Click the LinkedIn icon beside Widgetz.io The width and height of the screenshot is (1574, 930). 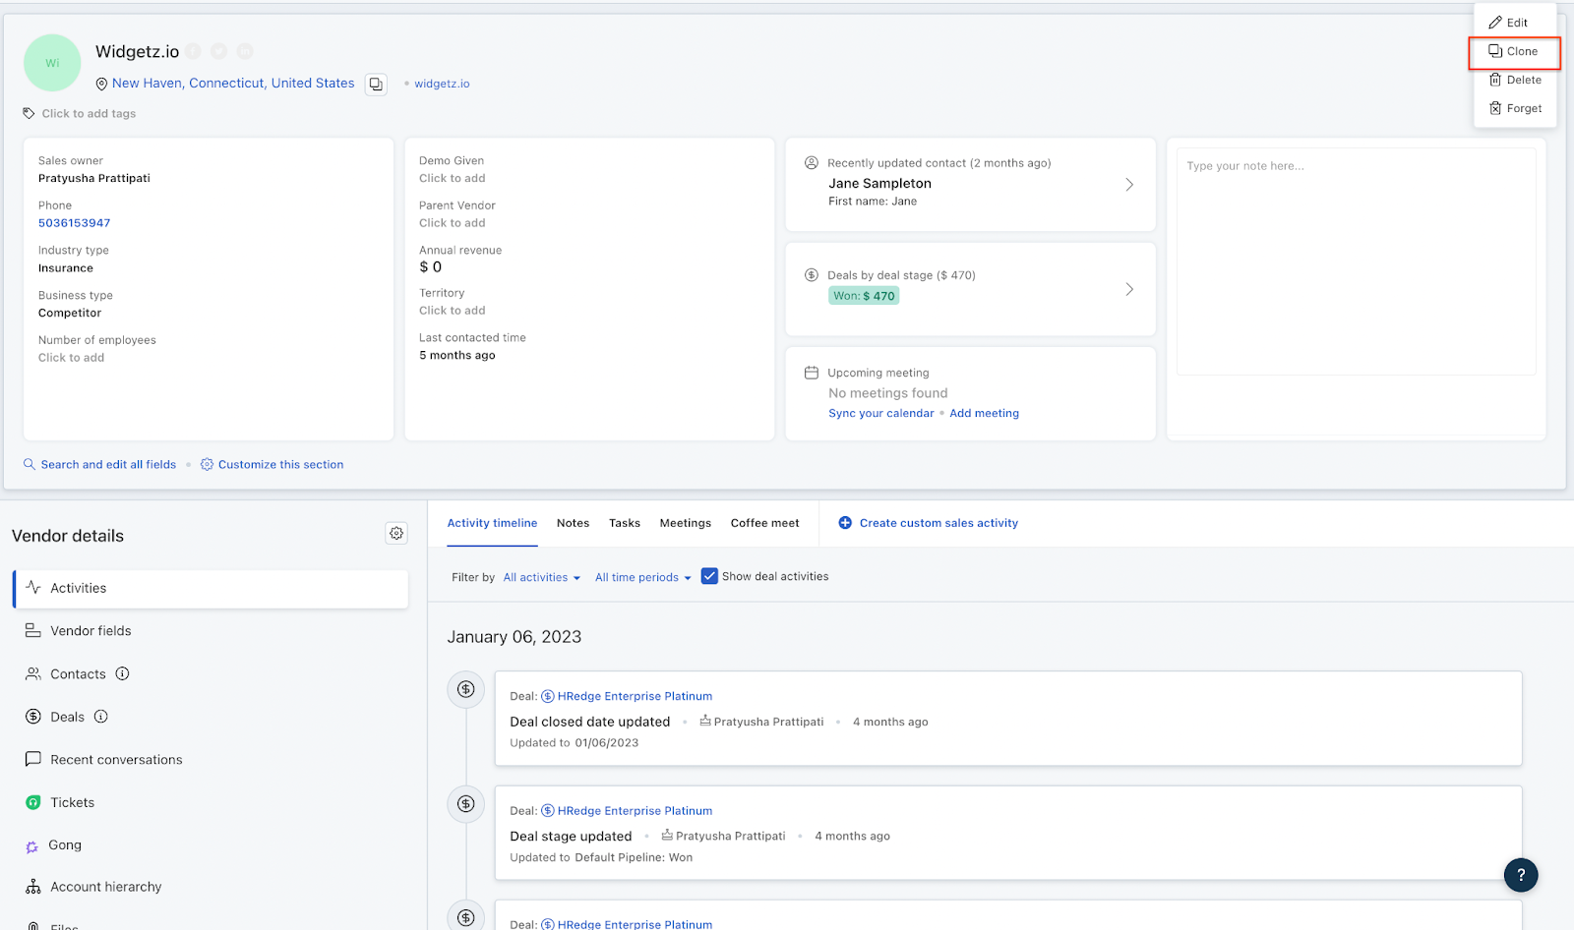click(x=245, y=50)
